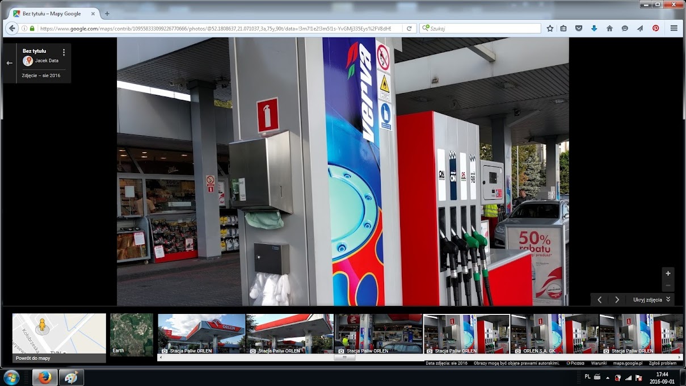Click the paper plane share icon
Image resolution: width=686 pixels, height=386 pixels.
pos(640,28)
